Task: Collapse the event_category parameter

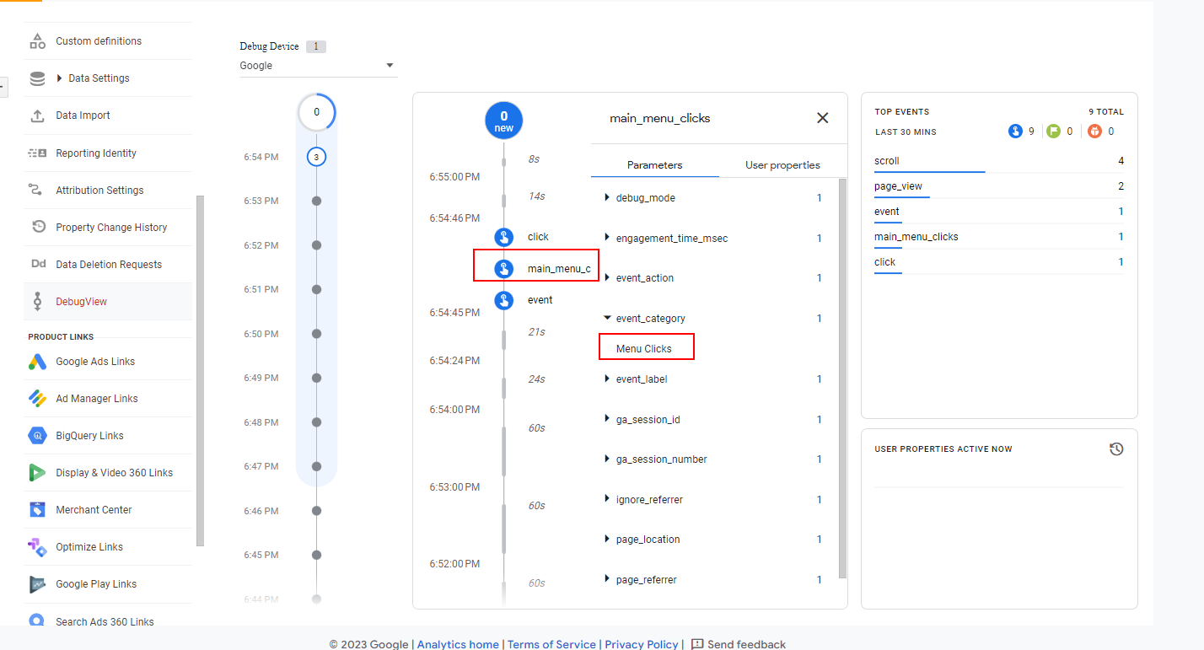Action: point(607,319)
